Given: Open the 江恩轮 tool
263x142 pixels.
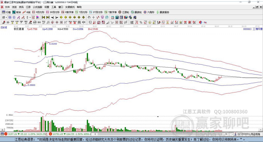Looking at the screenshot, I should (124, 12).
